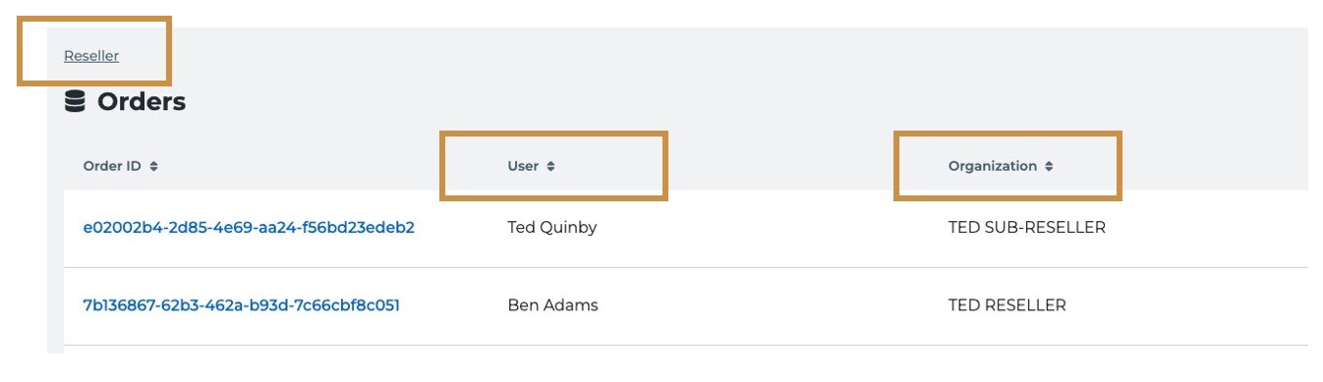Click the Orders page heading text
Viewport: 1323px width, 382px height.
coord(142,101)
